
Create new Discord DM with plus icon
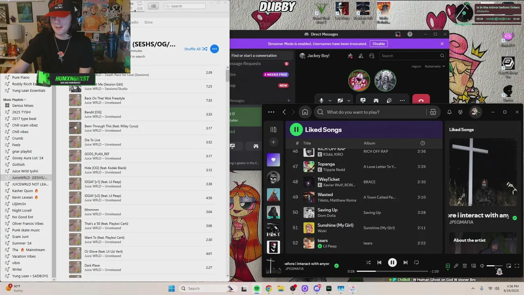click(289, 100)
